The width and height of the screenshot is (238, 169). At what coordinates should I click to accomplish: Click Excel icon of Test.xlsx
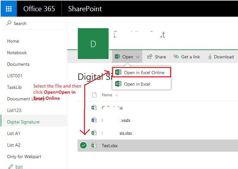point(94,146)
